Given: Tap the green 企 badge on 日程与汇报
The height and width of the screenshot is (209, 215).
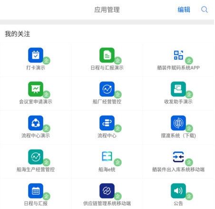Looking at the screenshot, I should click(x=47, y=196).
